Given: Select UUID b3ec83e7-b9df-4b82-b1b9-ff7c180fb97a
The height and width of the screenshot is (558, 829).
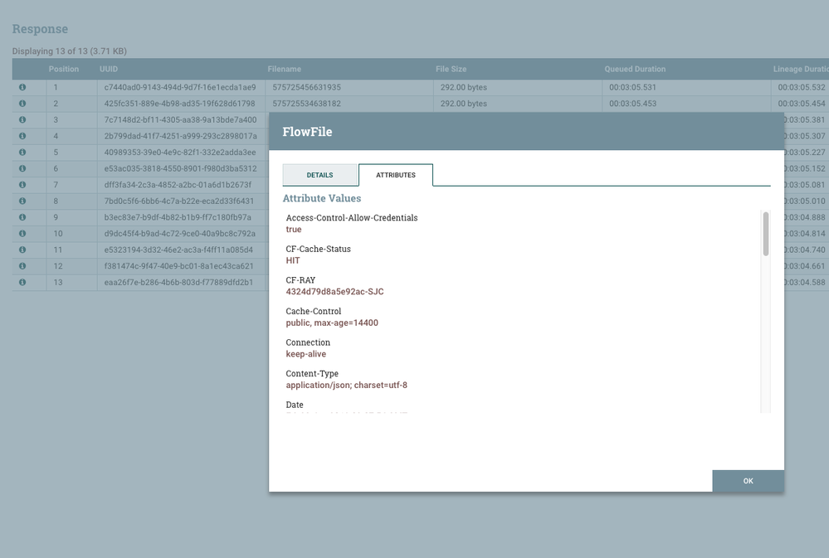Looking at the screenshot, I should pyautogui.click(x=178, y=217).
